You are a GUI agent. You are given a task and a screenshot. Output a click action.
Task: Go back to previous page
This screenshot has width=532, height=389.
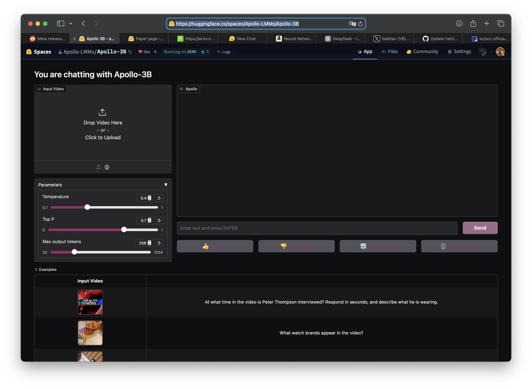tap(83, 24)
